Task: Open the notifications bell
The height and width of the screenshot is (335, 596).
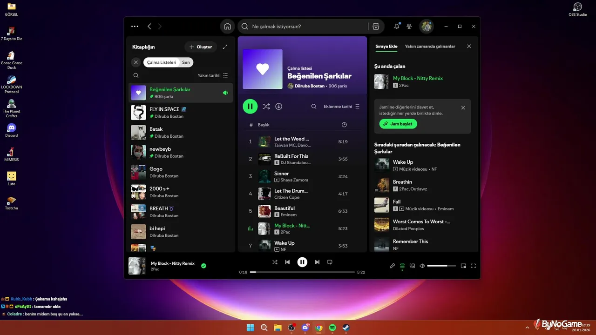Action: click(x=397, y=27)
